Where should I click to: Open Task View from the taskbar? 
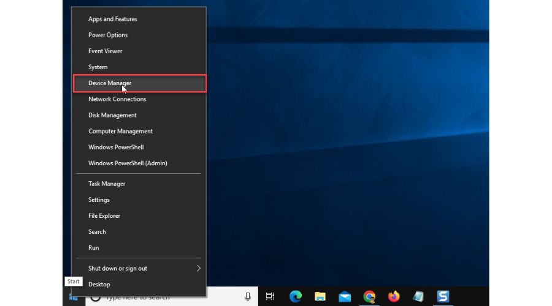coord(270,297)
